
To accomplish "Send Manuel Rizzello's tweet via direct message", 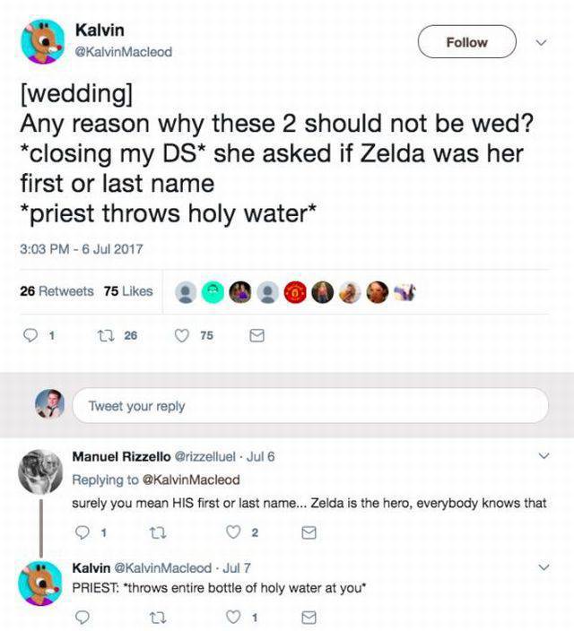I will (309, 533).
